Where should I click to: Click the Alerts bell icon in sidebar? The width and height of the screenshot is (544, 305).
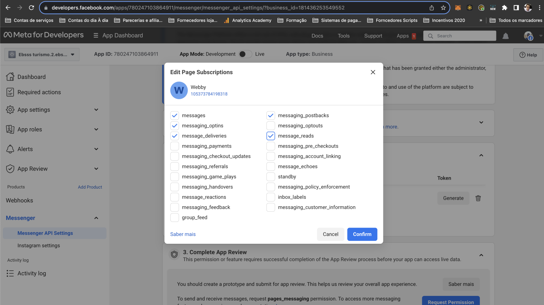(10, 149)
